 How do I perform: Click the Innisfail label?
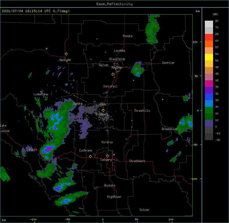110,86
